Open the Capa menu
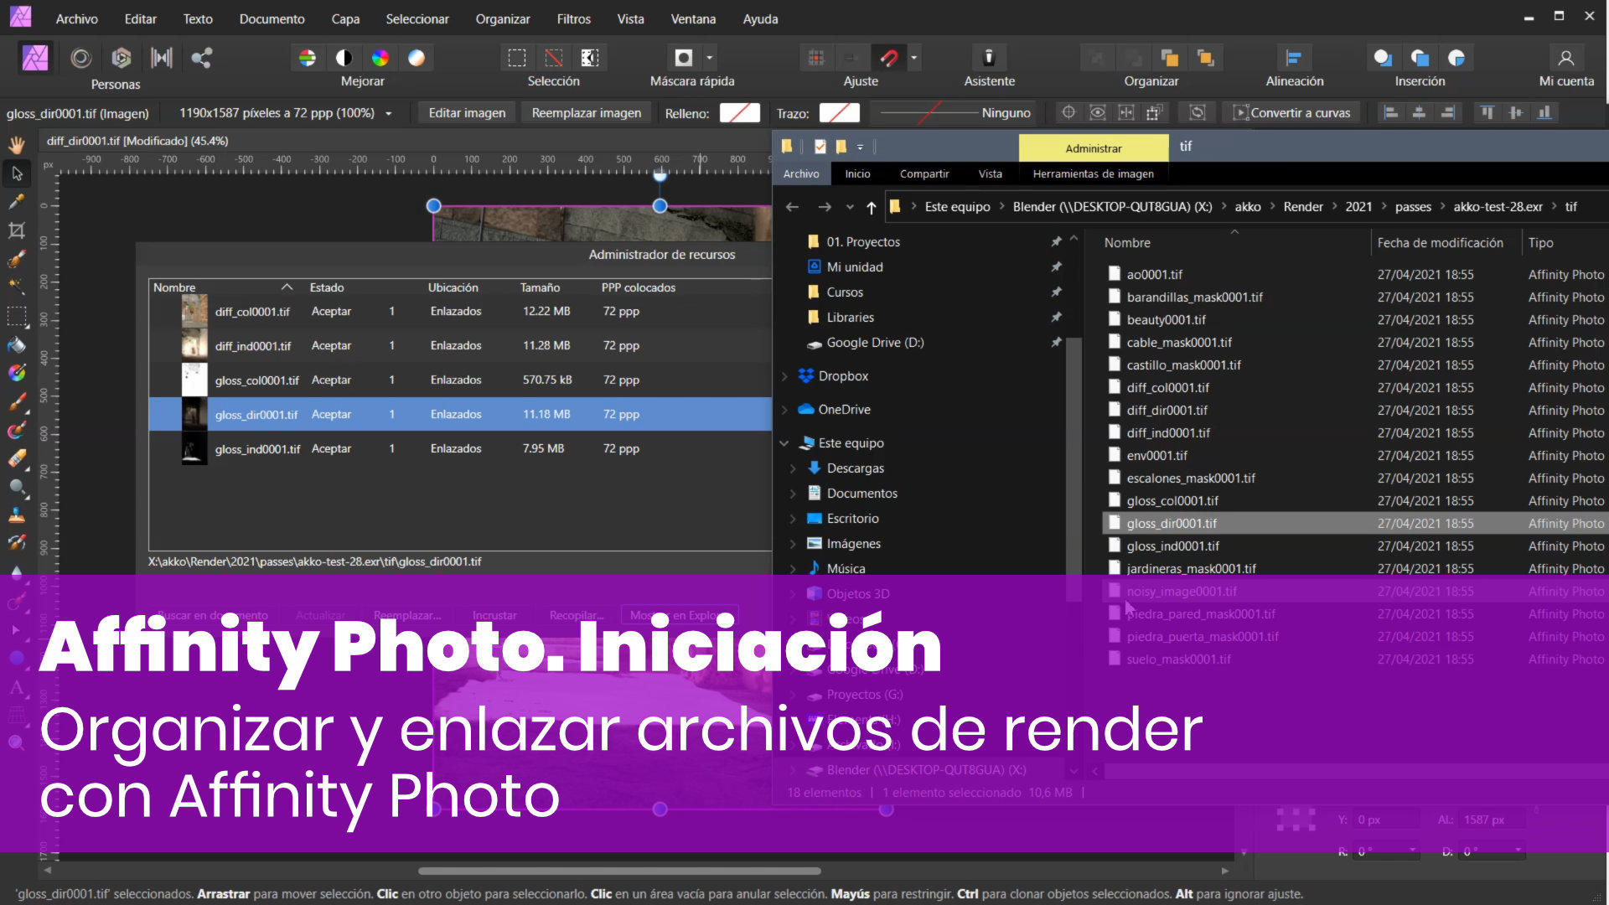 pos(345,18)
